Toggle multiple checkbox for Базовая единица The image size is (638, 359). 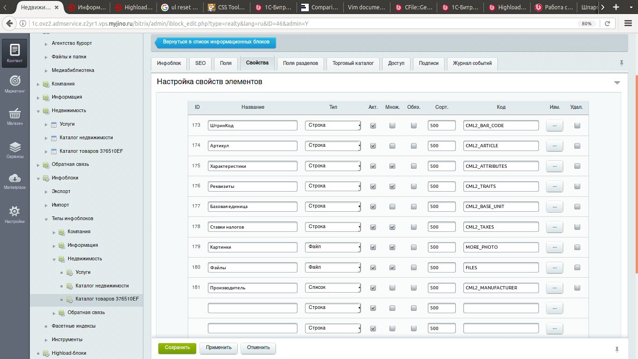click(392, 207)
